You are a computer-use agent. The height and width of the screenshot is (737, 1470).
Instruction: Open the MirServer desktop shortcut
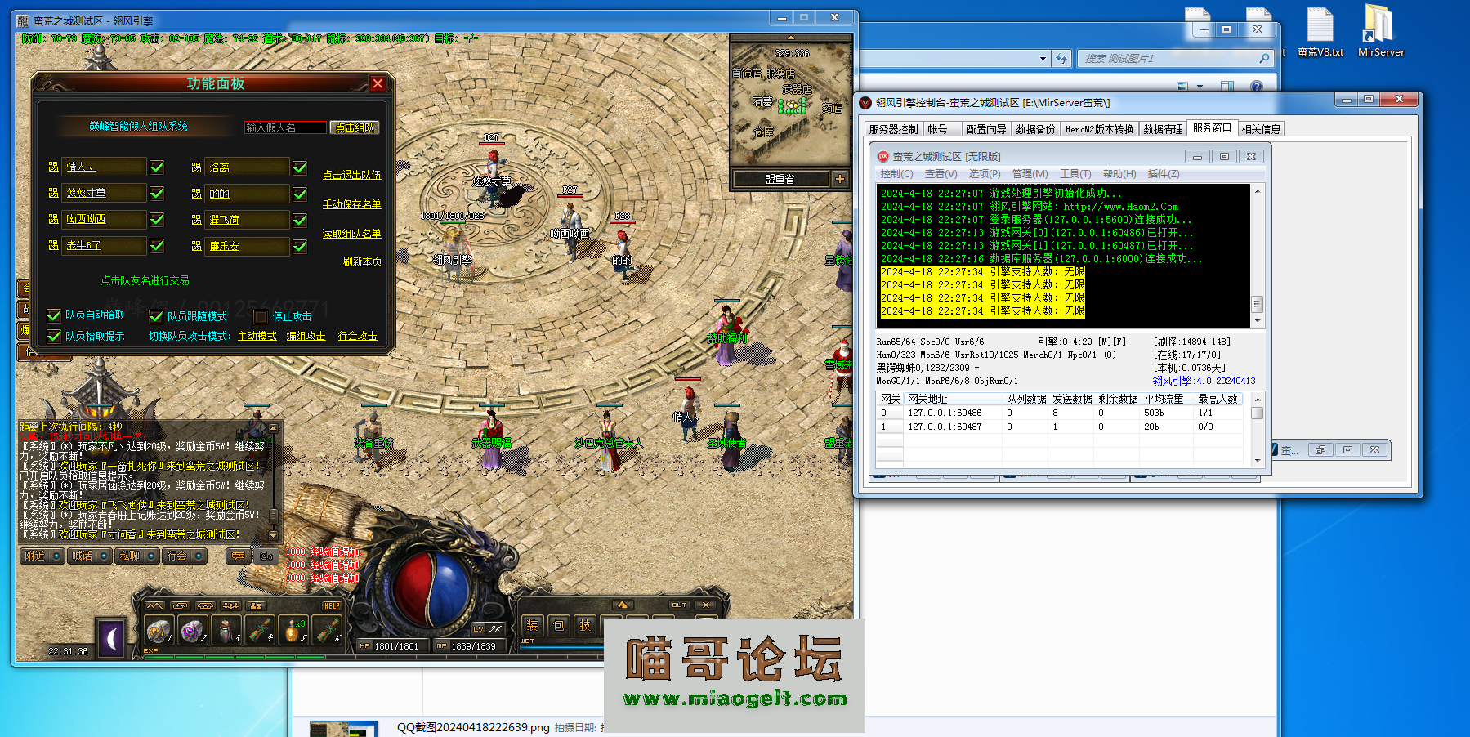(1380, 31)
